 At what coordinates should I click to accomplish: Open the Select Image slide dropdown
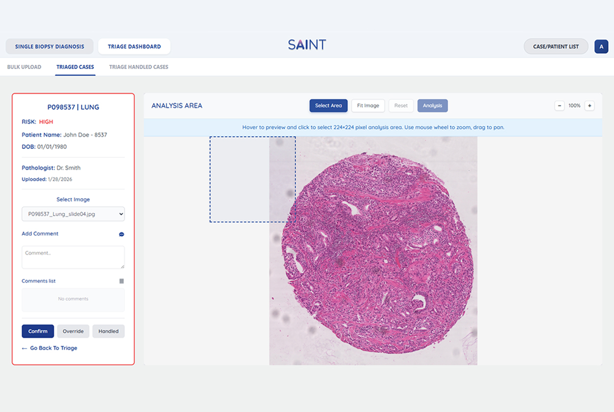[73, 214]
